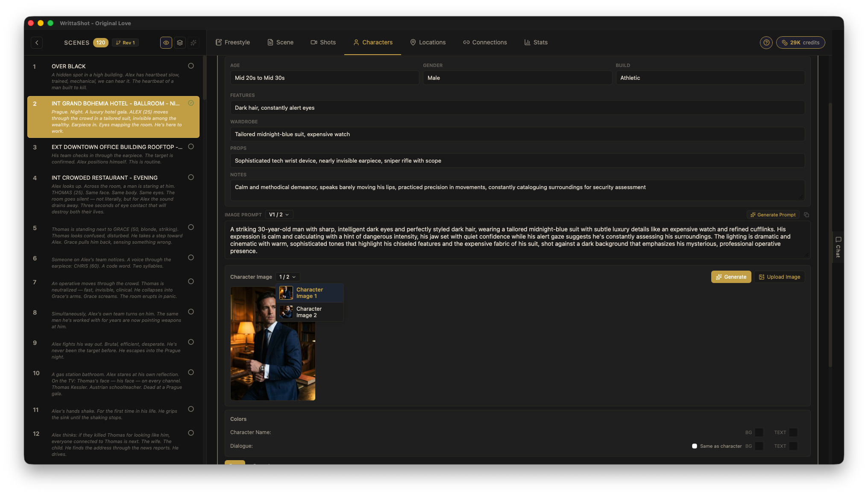Click the layers icon next to the eye toggle

[x=179, y=42]
